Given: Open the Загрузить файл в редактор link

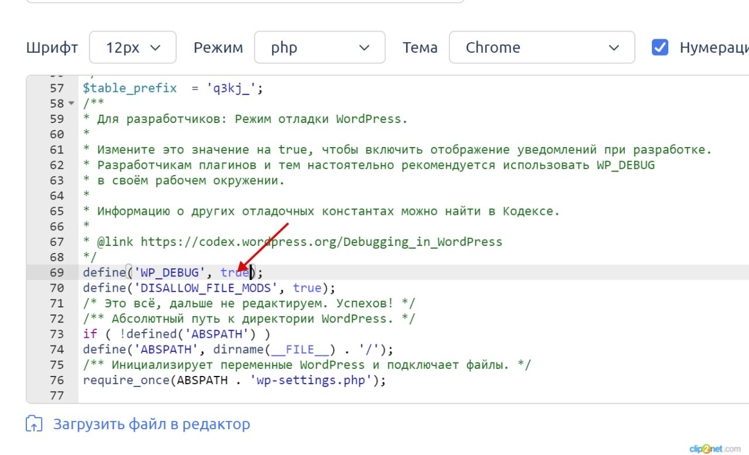Looking at the screenshot, I should 152,424.
